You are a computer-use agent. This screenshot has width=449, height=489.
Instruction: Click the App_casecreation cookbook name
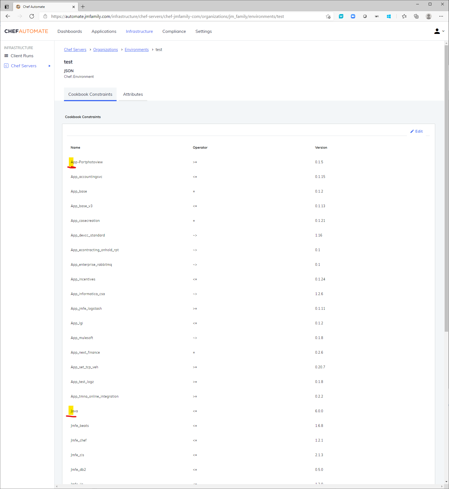point(85,220)
